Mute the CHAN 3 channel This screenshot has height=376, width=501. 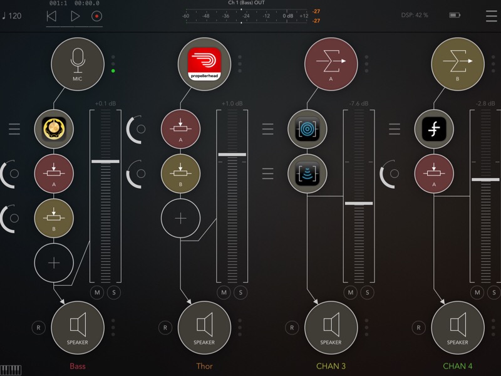351,292
